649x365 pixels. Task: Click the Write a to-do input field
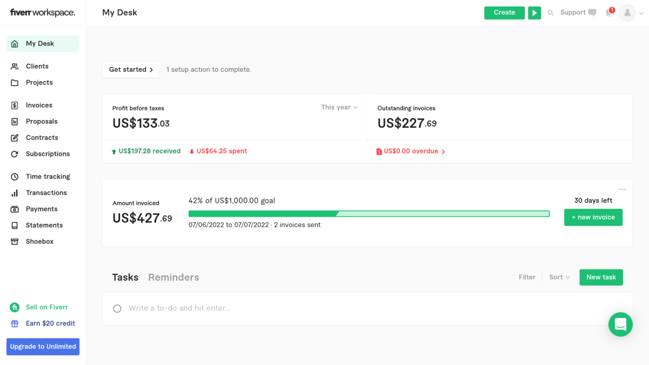[x=371, y=308]
